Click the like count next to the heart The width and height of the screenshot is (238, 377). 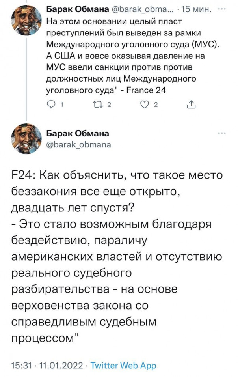(x=156, y=105)
